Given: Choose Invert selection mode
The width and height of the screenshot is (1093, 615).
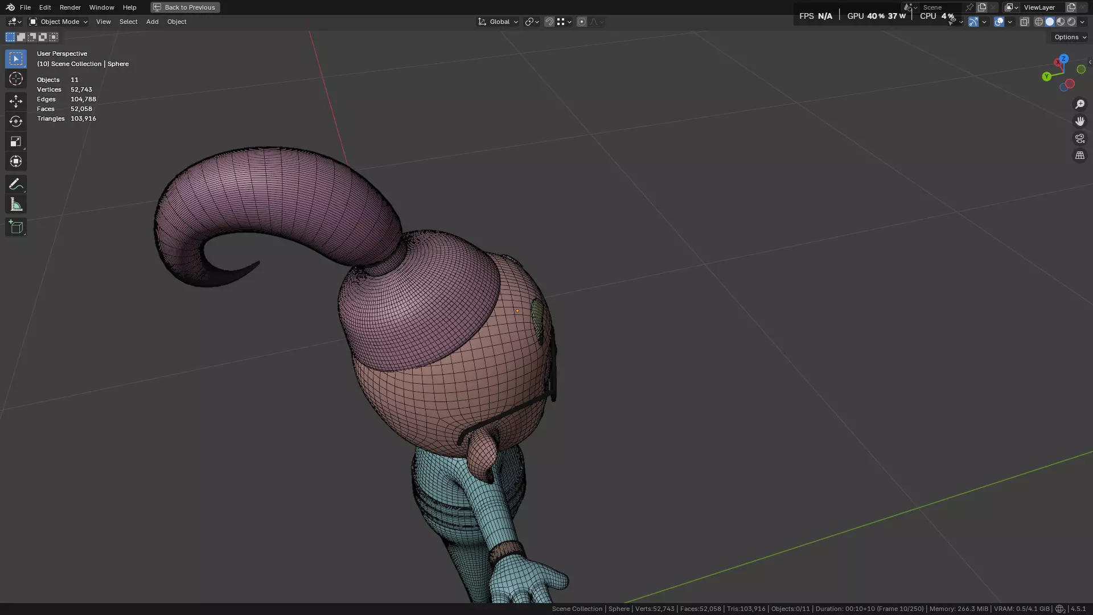Looking at the screenshot, I should 43,37.
